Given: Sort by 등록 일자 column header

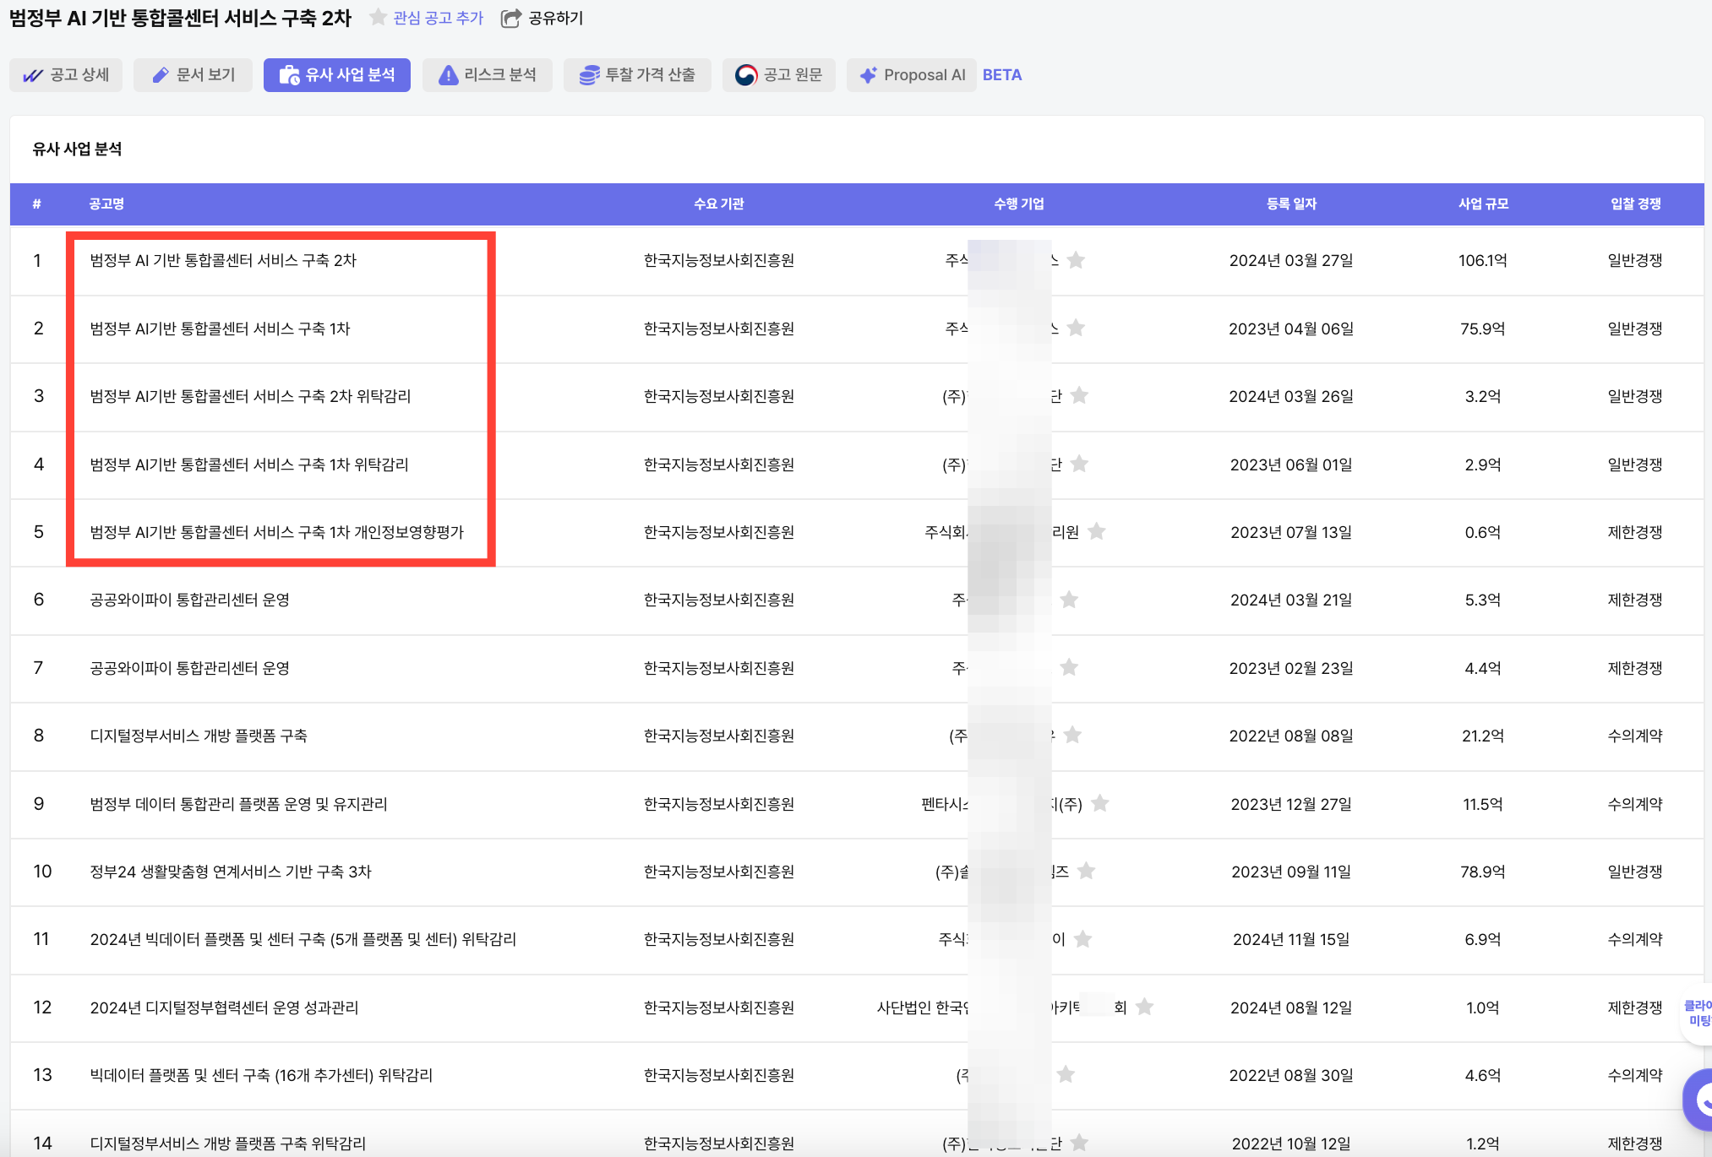Looking at the screenshot, I should point(1290,204).
